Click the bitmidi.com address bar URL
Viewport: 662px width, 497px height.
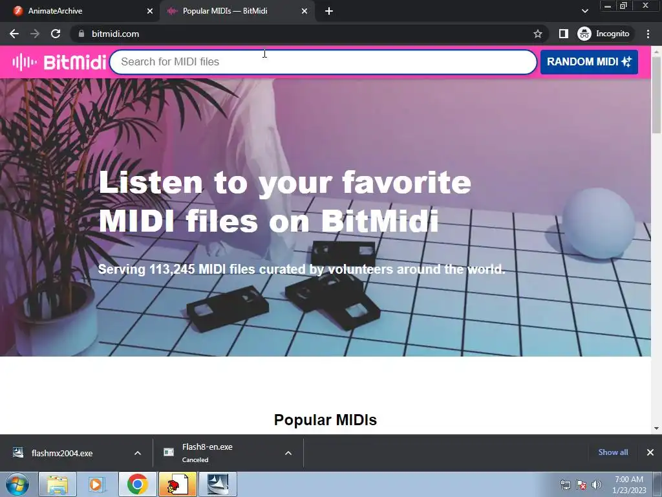pos(115,34)
